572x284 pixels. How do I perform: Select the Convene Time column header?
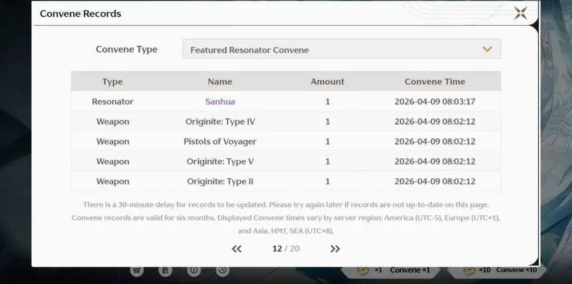pos(435,82)
